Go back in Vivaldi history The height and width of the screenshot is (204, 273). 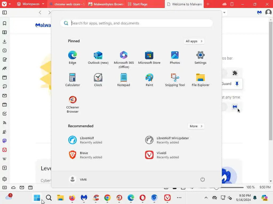[40, 12]
